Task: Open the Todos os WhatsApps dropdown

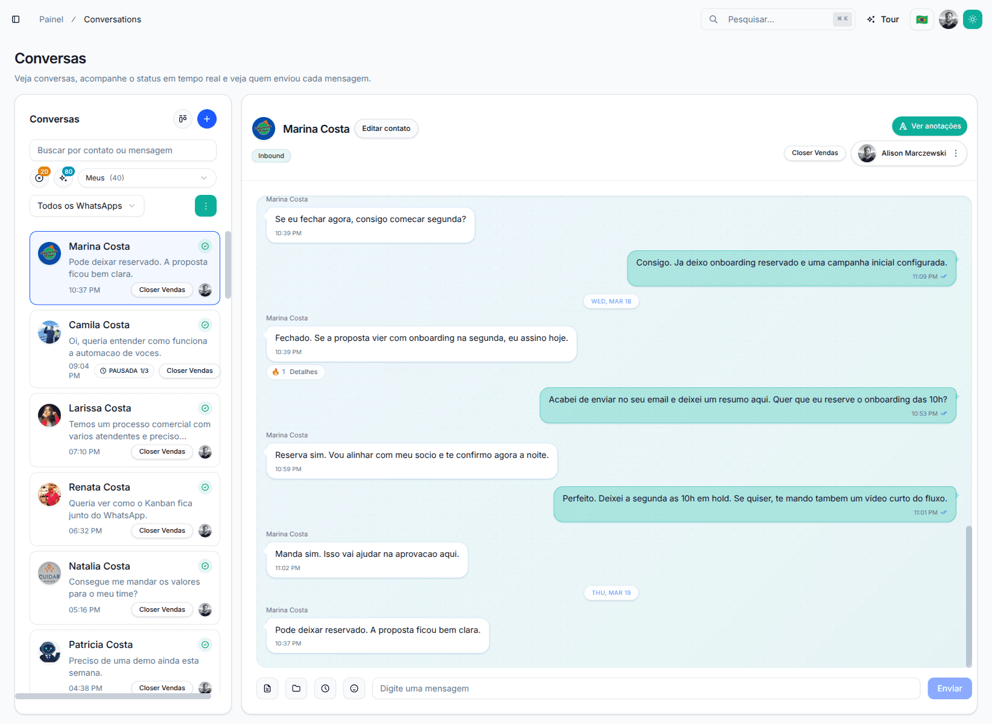Action: 86,206
